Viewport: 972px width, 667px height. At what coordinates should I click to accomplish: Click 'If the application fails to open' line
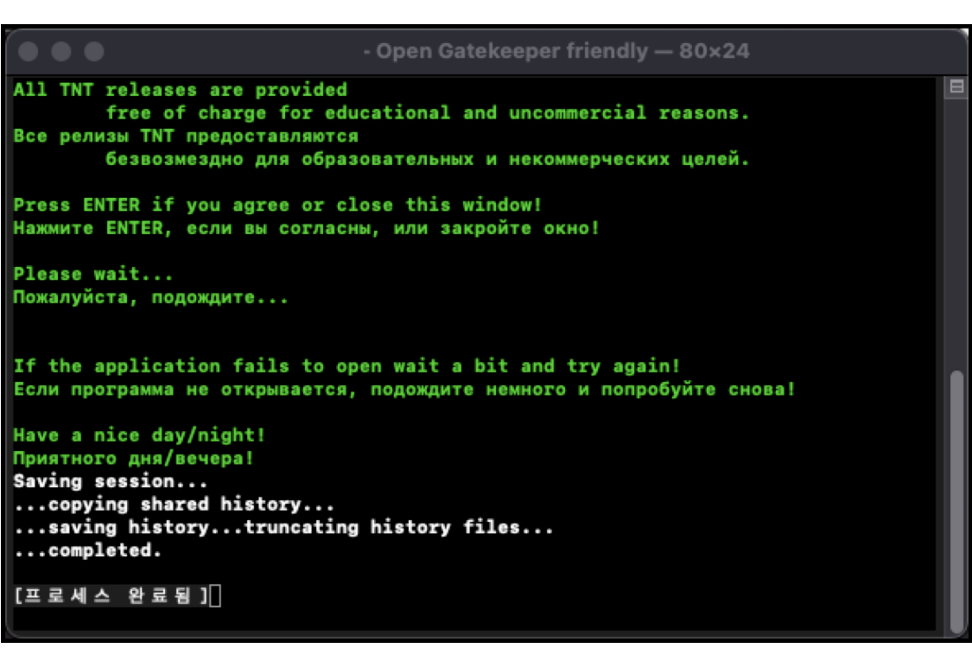coord(346,366)
